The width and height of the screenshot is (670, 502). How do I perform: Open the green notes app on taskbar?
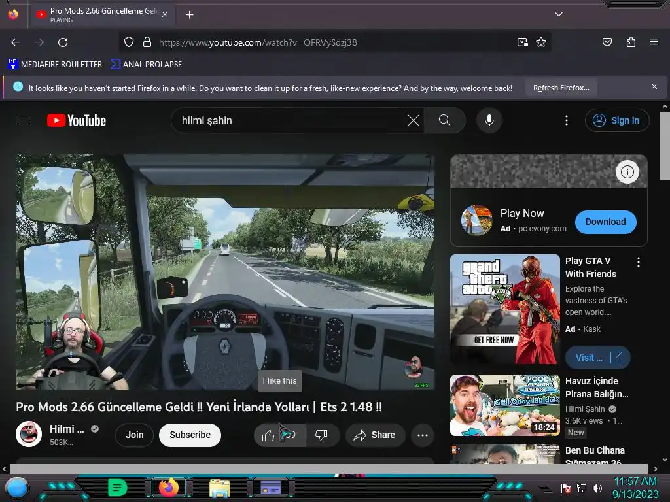click(118, 487)
